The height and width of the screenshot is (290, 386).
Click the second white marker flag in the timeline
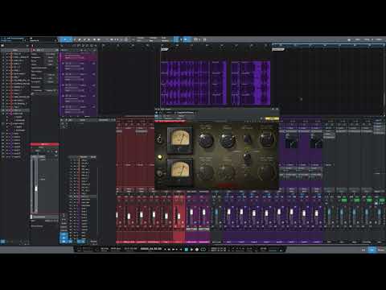click(x=278, y=49)
